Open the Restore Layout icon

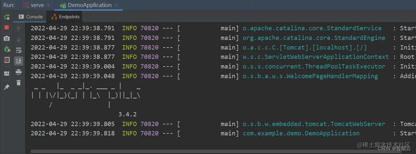[x=7, y=74]
